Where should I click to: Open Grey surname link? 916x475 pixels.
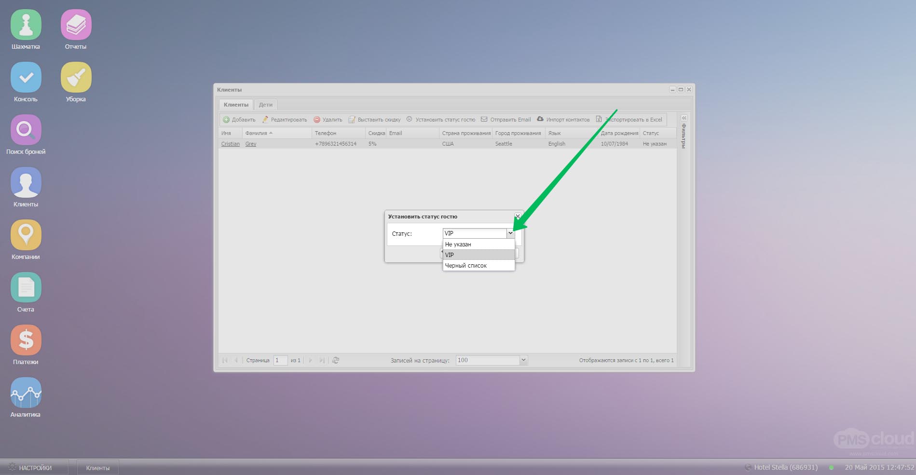[x=251, y=144]
